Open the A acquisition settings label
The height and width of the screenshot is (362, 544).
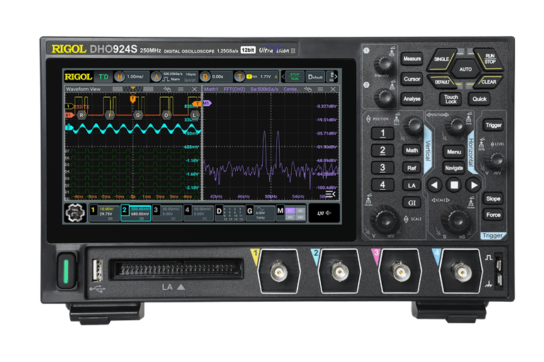174,77
